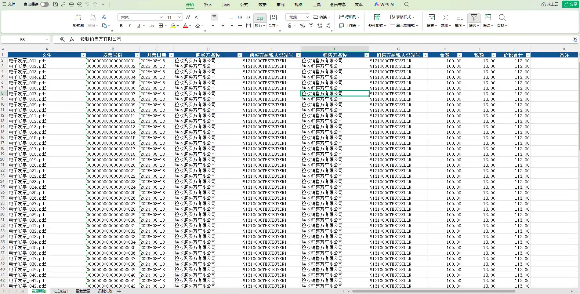Open filter dropdown for 开票日期 column
Screen dimensions: 580x294
pos(171,55)
